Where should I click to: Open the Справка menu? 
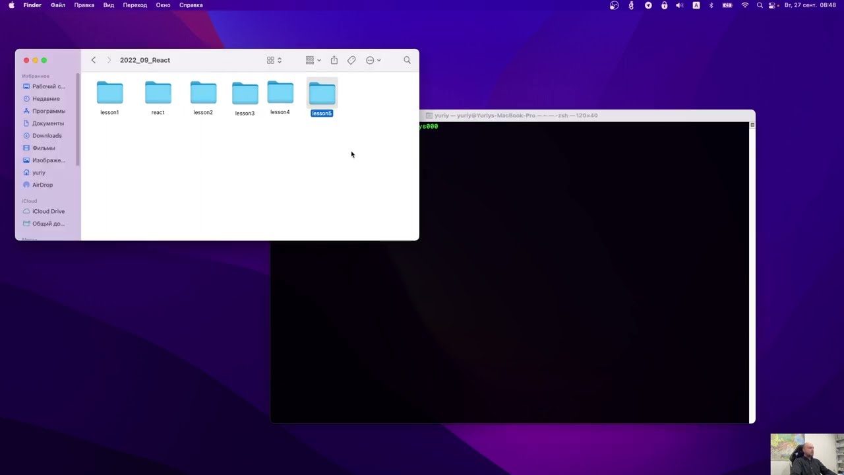point(191,5)
